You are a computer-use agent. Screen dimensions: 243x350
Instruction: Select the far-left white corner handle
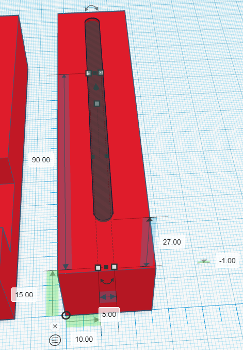click(x=89, y=73)
